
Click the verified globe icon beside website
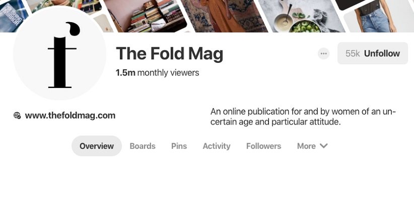coord(17,116)
